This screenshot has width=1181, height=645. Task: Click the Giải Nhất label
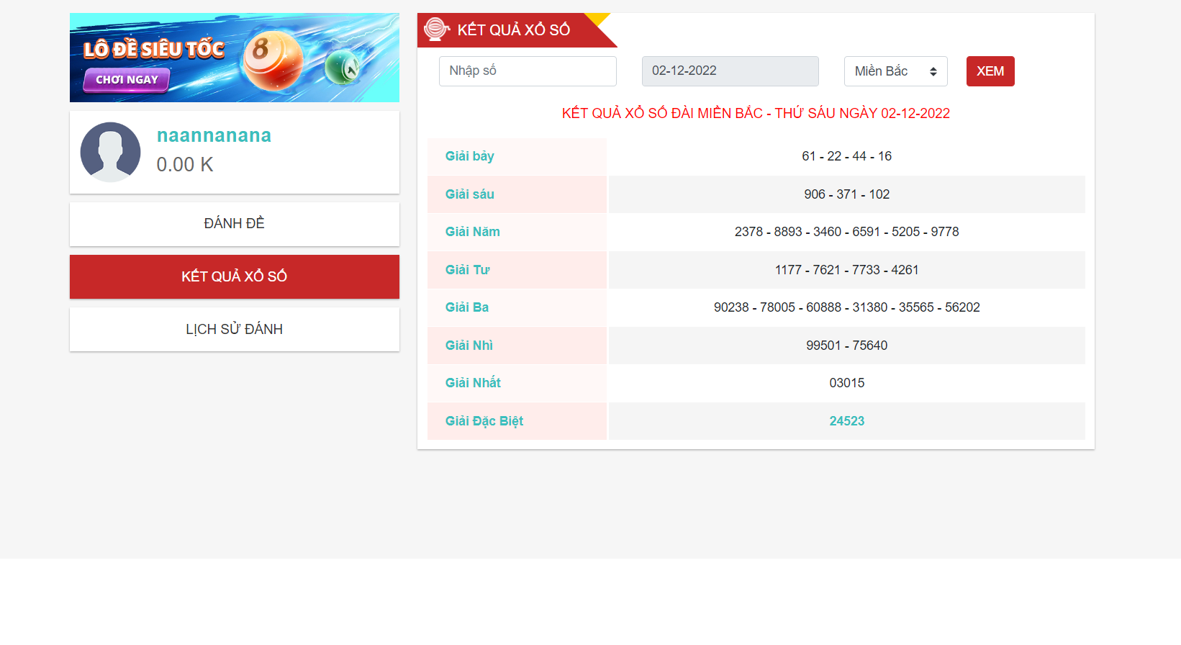click(473, 383)
